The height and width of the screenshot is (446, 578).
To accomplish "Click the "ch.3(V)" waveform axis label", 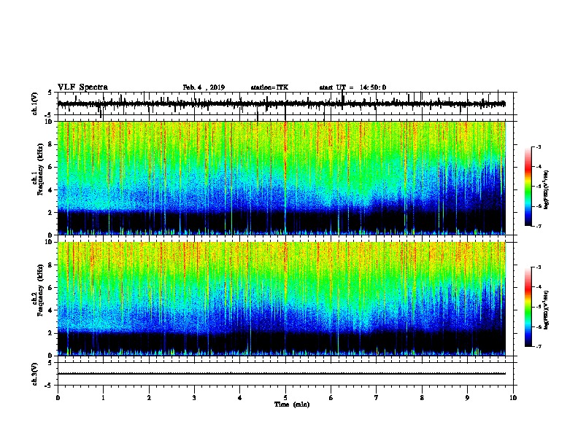I will (x=34, y=375).
